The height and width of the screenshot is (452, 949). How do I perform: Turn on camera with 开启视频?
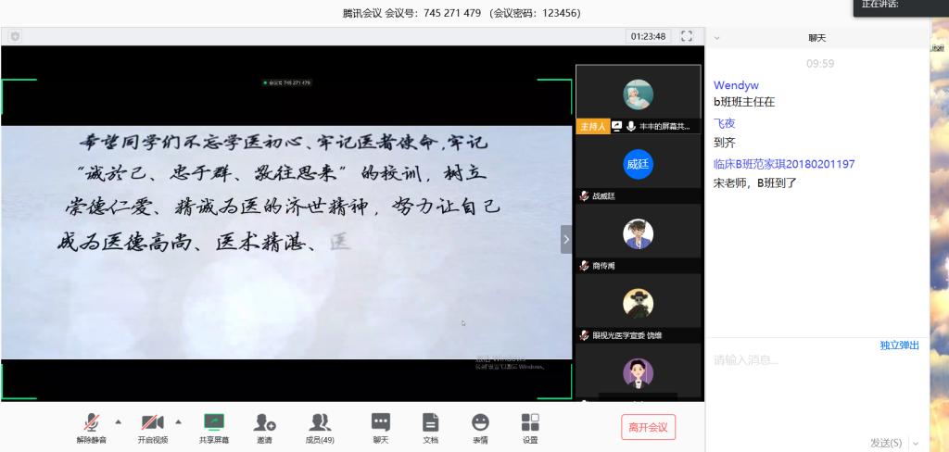click(x=153, y=423)
